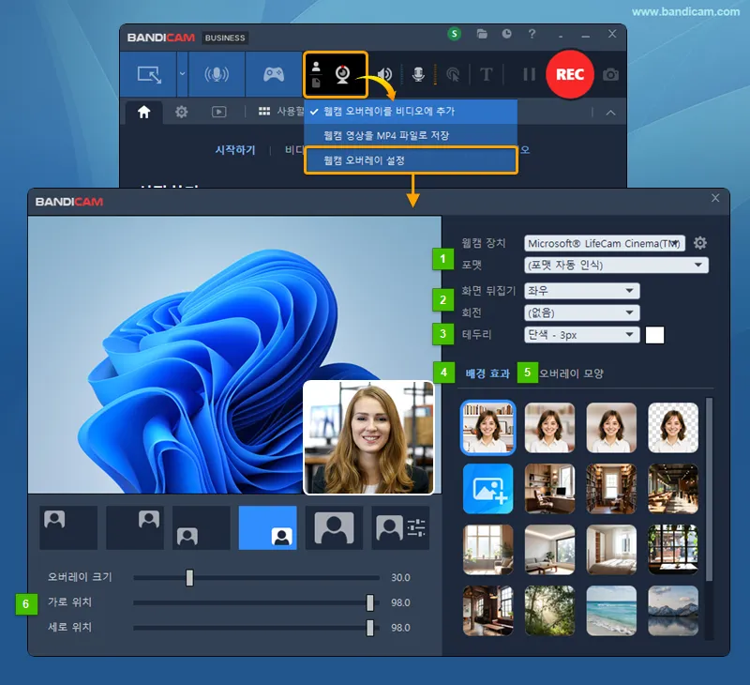Select the second portrait thumbnail with light blur
The height and width of the screenshot is (685, 750).
point(549,428)
